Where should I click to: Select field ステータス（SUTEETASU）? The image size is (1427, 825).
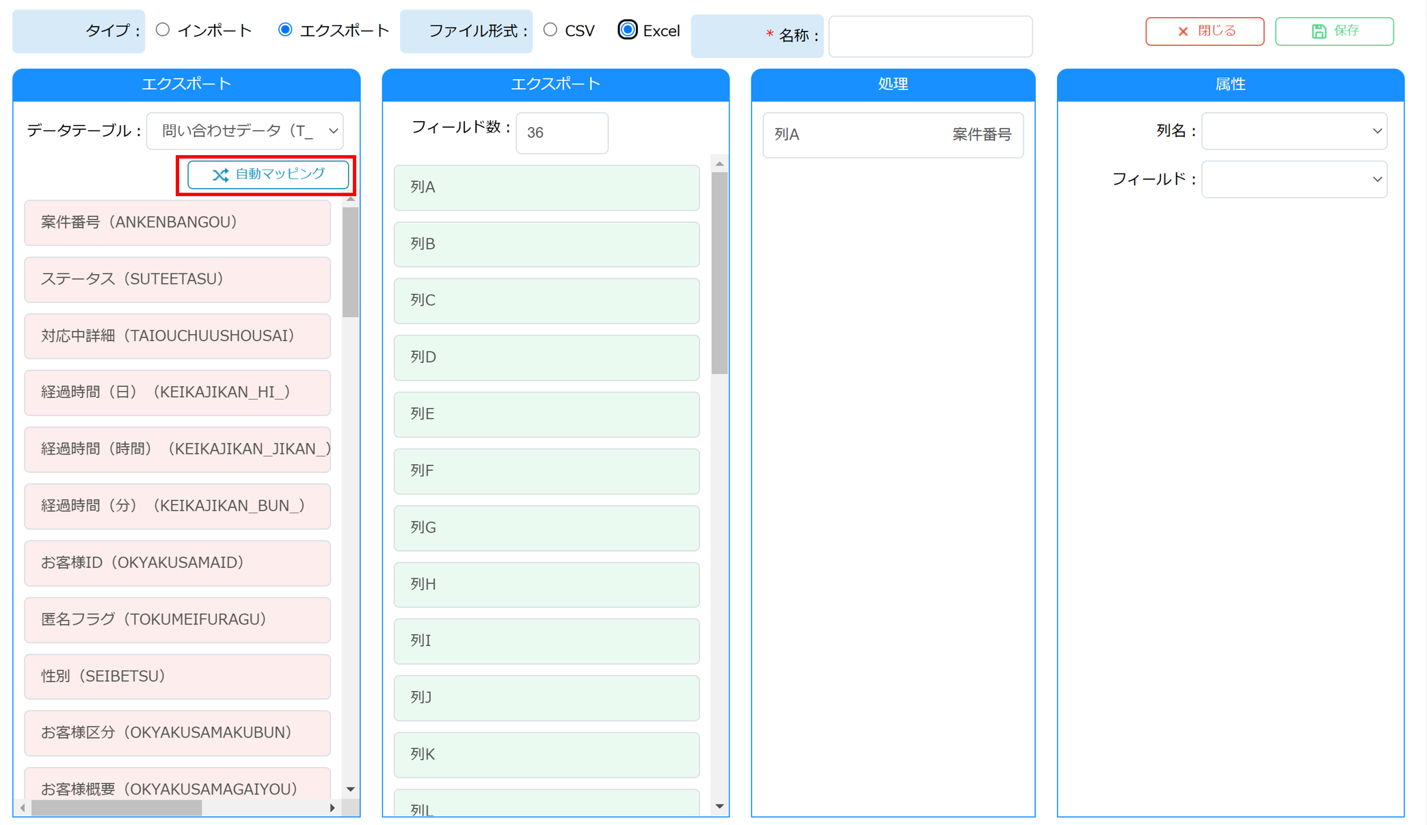pos(178,279)
